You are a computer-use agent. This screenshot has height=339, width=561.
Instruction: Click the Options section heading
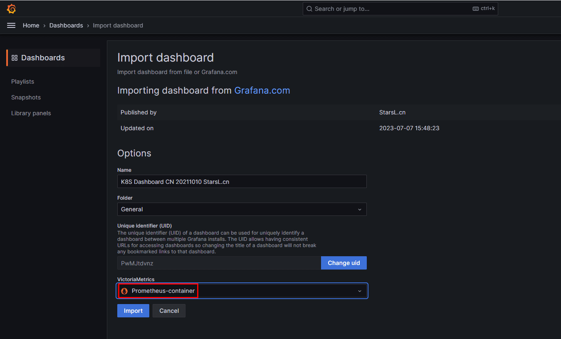coord(134,153)
